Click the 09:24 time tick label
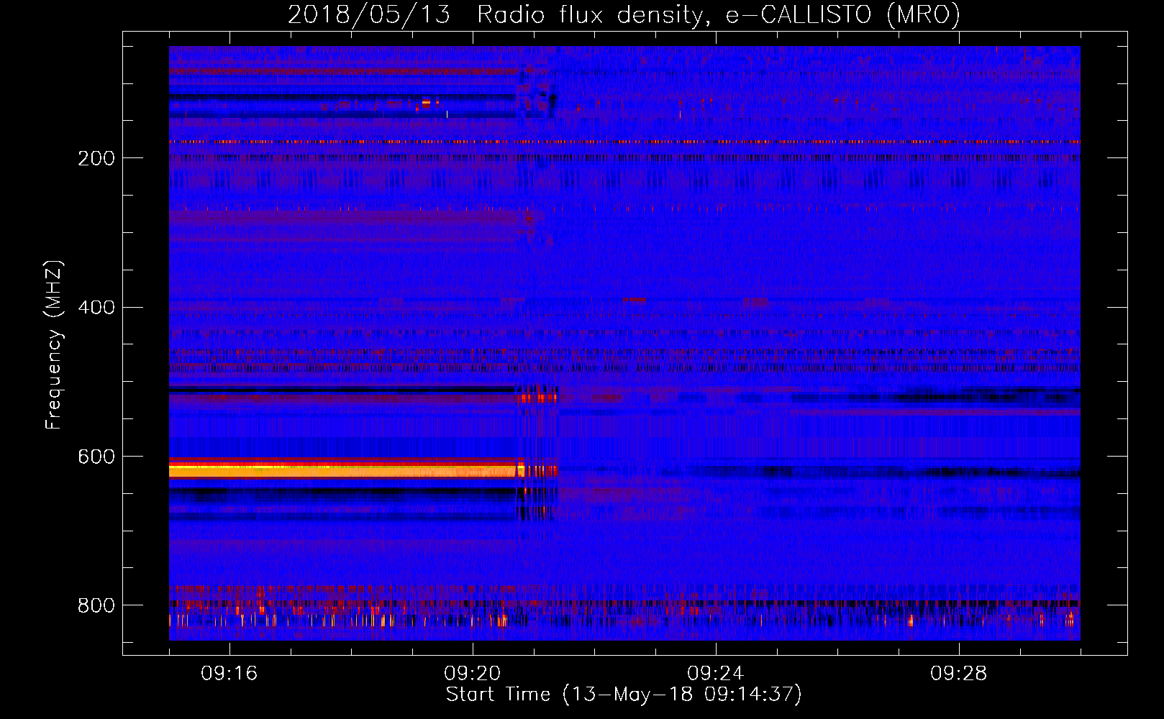 pos(716,674)
